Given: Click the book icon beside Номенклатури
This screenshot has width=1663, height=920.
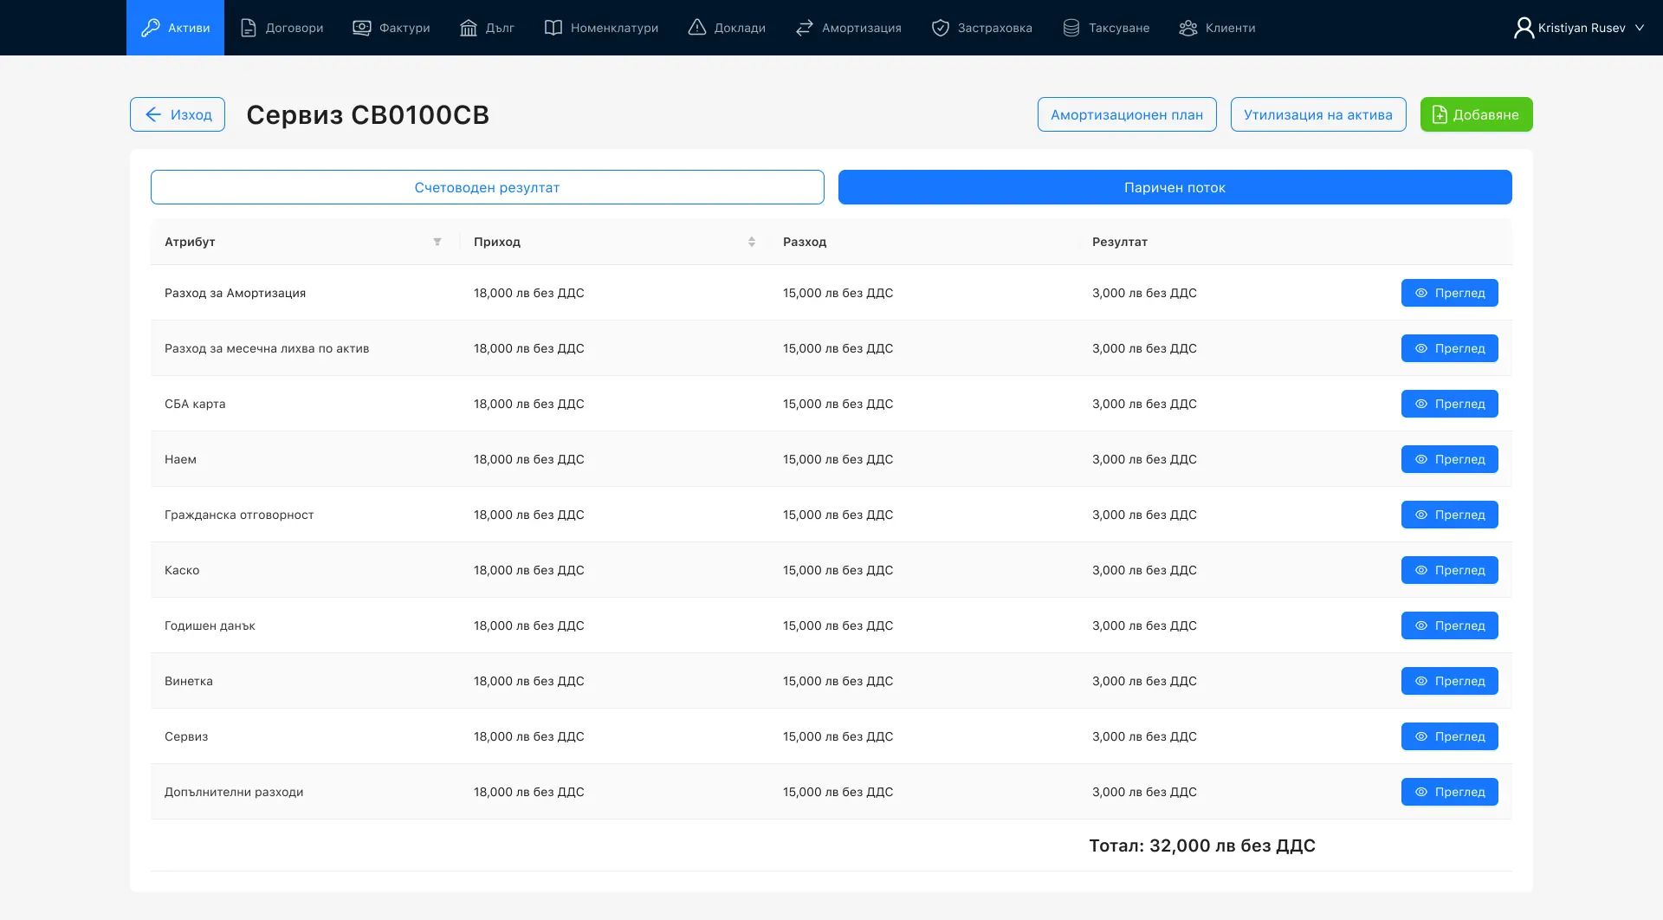Looking at the screenshot, I should (x=553, y=28).
